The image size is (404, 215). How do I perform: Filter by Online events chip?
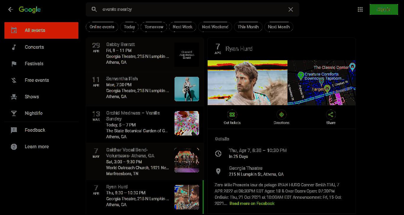[x=102, y=27]
